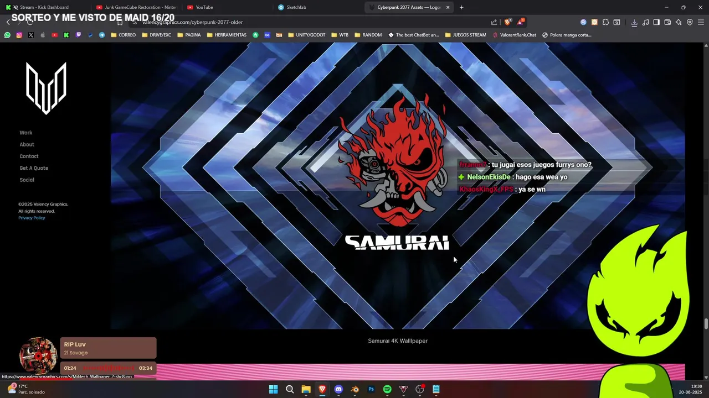Screen dimensions: 709x398
Task: Open the weather widget showing 17°C
Action: 25,389
